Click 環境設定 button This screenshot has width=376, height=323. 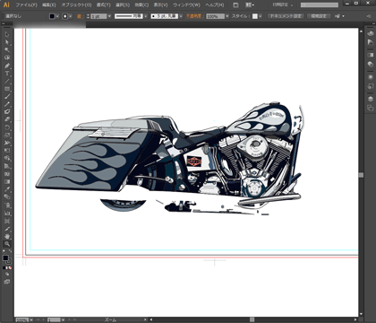[319, 16]
